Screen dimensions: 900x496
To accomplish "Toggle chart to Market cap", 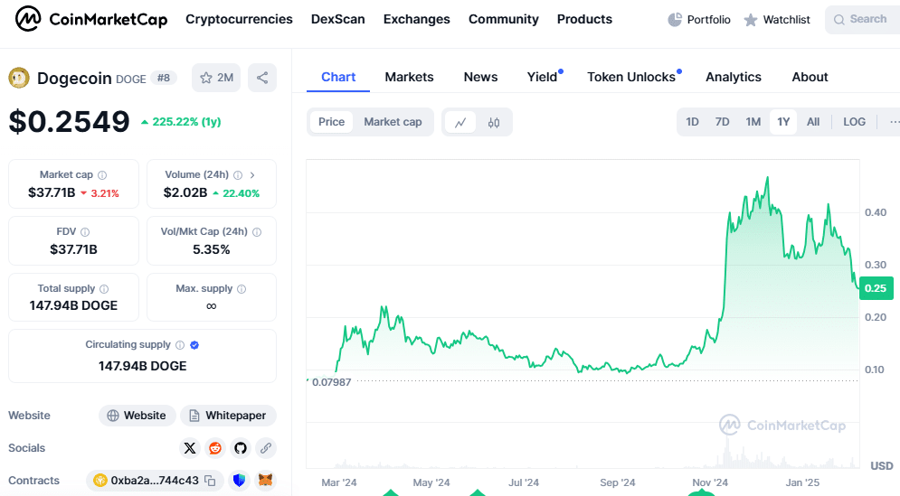I will point(393,122).
